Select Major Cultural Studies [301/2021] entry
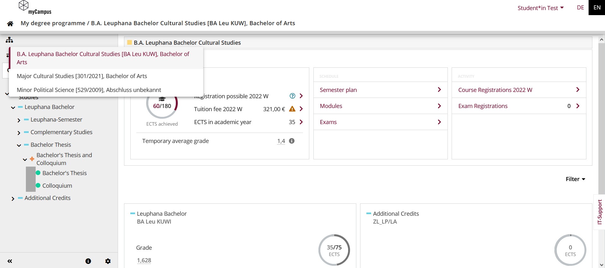The width and height of the screenshot is (605, 268). (x=106, y=76)
